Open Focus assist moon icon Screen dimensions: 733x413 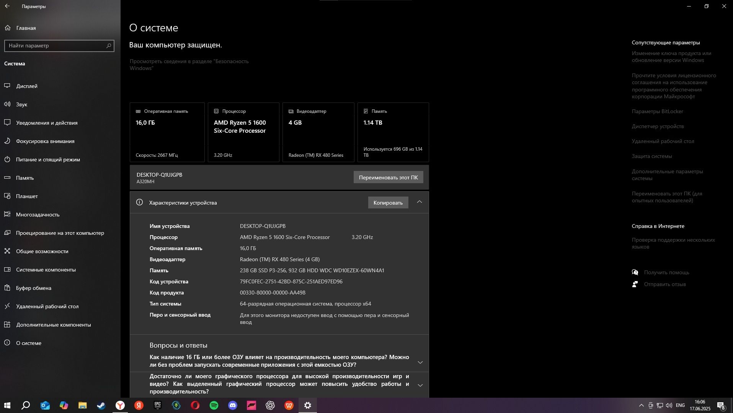pyautogui.click(x=7, y=141)
